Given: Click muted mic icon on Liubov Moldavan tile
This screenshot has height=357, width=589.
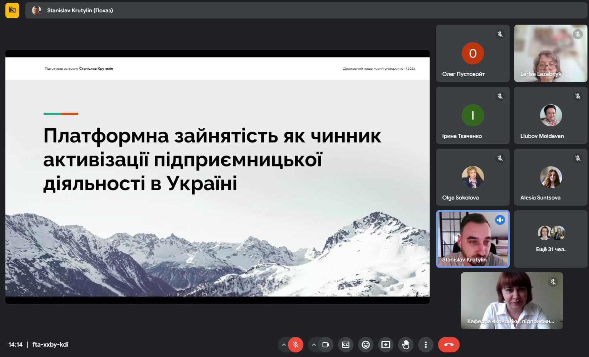Looking at the screenshot, I should pos(577,96).
